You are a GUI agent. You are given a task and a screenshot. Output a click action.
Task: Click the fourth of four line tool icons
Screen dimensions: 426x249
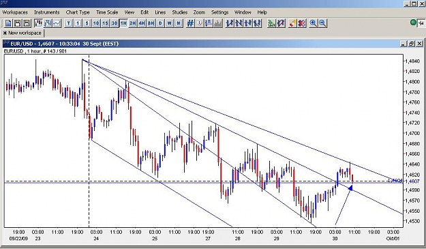click(257, 23)
